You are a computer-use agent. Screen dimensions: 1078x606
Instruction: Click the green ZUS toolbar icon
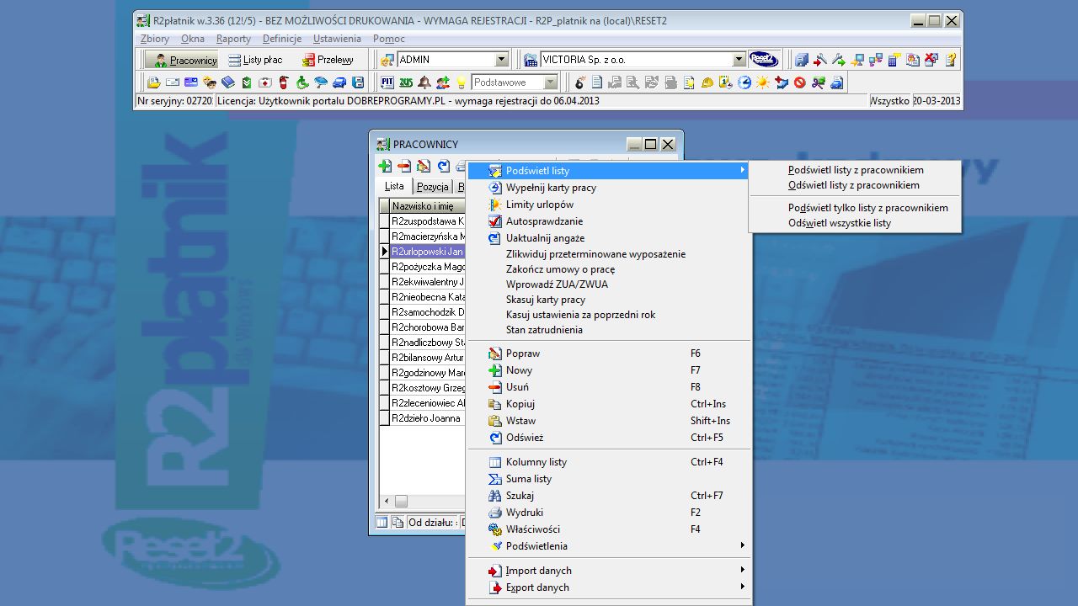coord(406,82)
